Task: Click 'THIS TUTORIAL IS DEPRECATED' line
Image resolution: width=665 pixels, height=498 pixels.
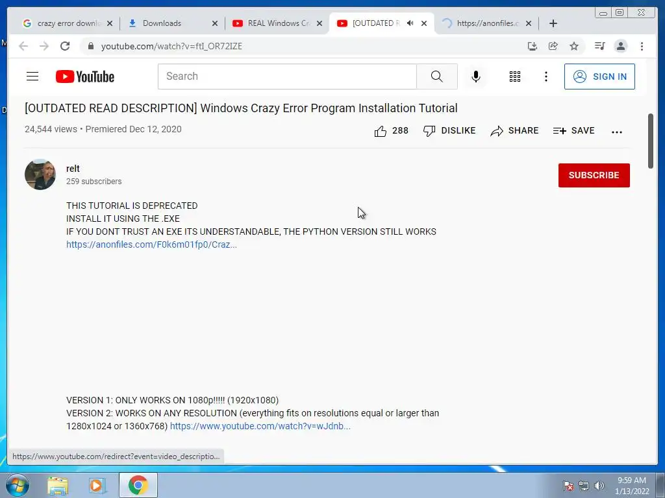Action: tap(132, 206)
